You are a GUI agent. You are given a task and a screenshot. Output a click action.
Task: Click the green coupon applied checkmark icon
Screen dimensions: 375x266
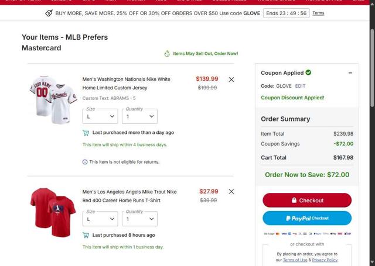point(309,73)
